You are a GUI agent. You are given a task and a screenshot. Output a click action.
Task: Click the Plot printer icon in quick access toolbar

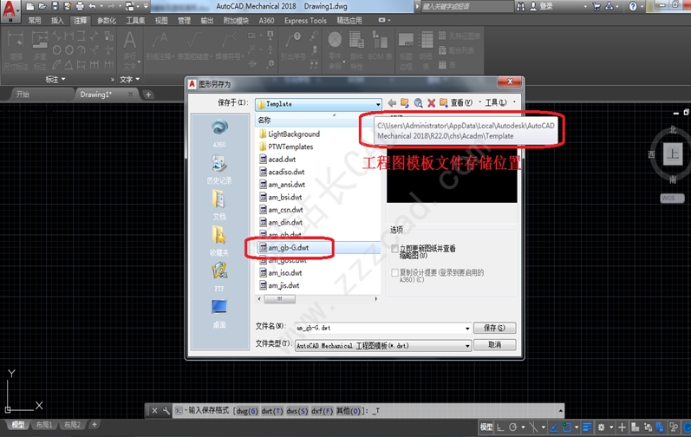tap(80, 6)
